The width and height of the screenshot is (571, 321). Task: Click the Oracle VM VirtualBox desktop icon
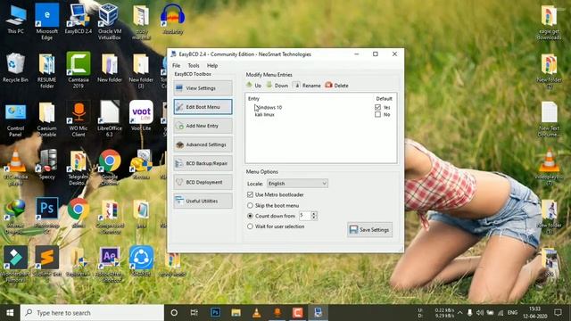click(109, 21)
